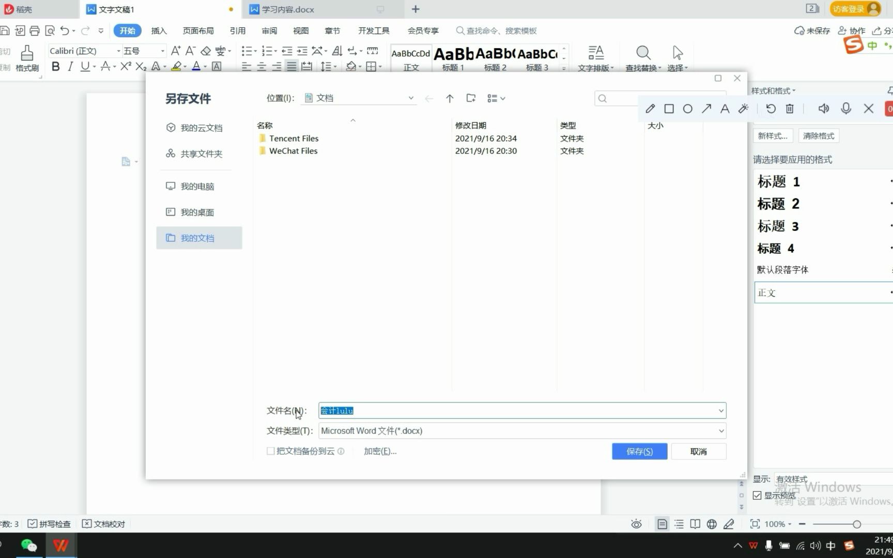Open the font size dropdown

click(162, 51)
